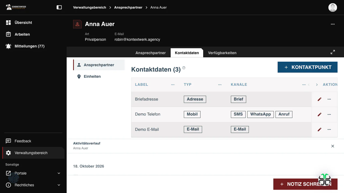Viewport: 344px width, 193px height.
Task: Open more actions for Briefadresse row
Action: [329, 99]
